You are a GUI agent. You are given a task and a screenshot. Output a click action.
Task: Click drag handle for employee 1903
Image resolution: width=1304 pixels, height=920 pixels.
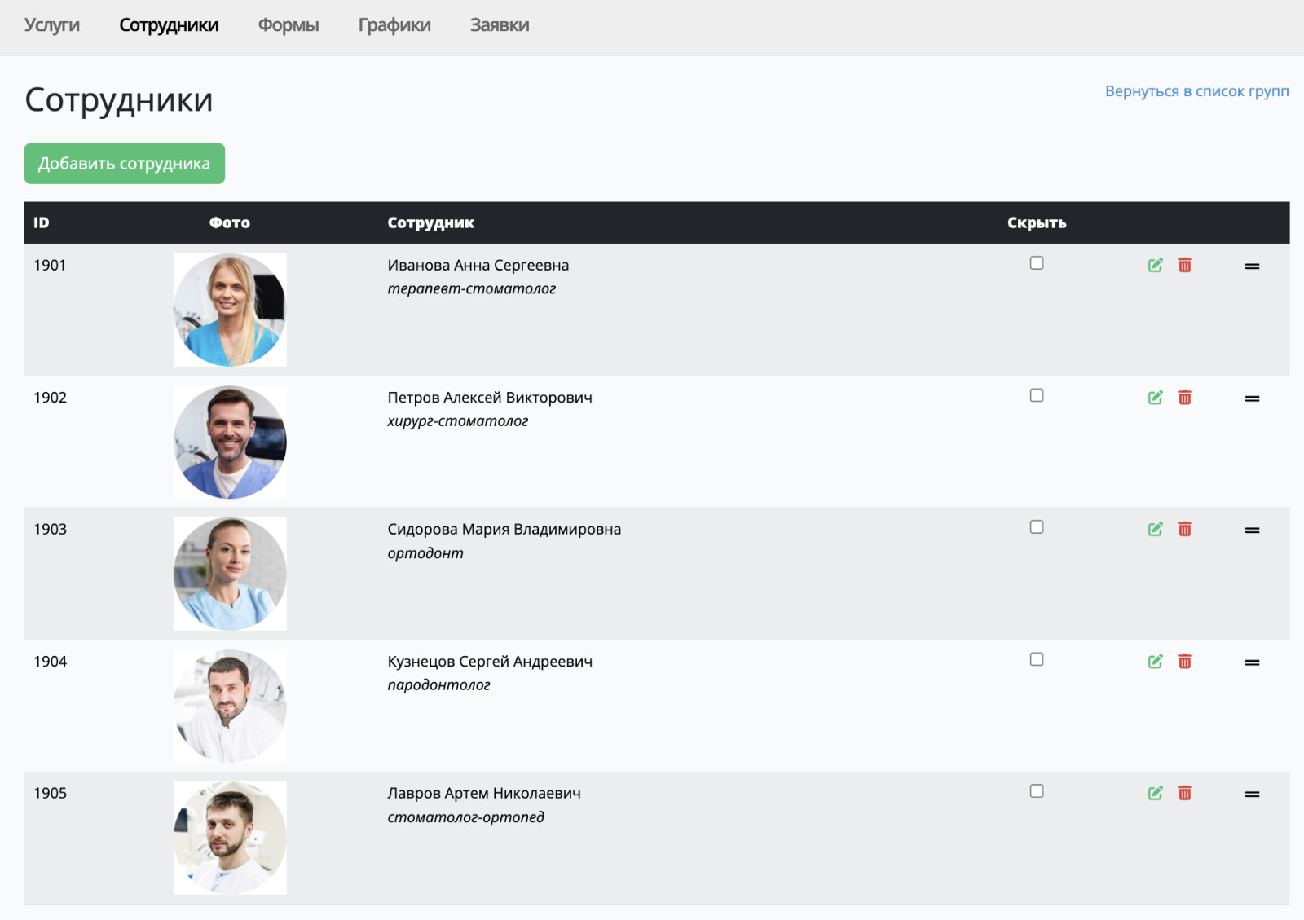1252,530
